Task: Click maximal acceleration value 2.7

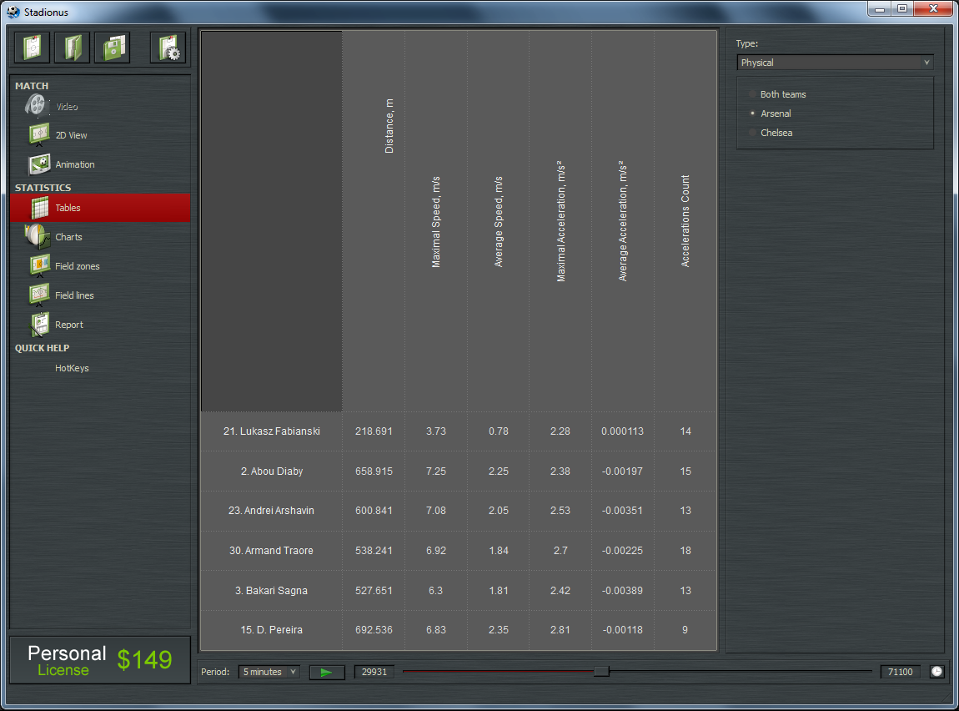Action: 560,551
